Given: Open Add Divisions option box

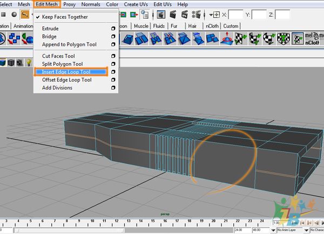Looking at the screenshot, I should pos(113,88).
